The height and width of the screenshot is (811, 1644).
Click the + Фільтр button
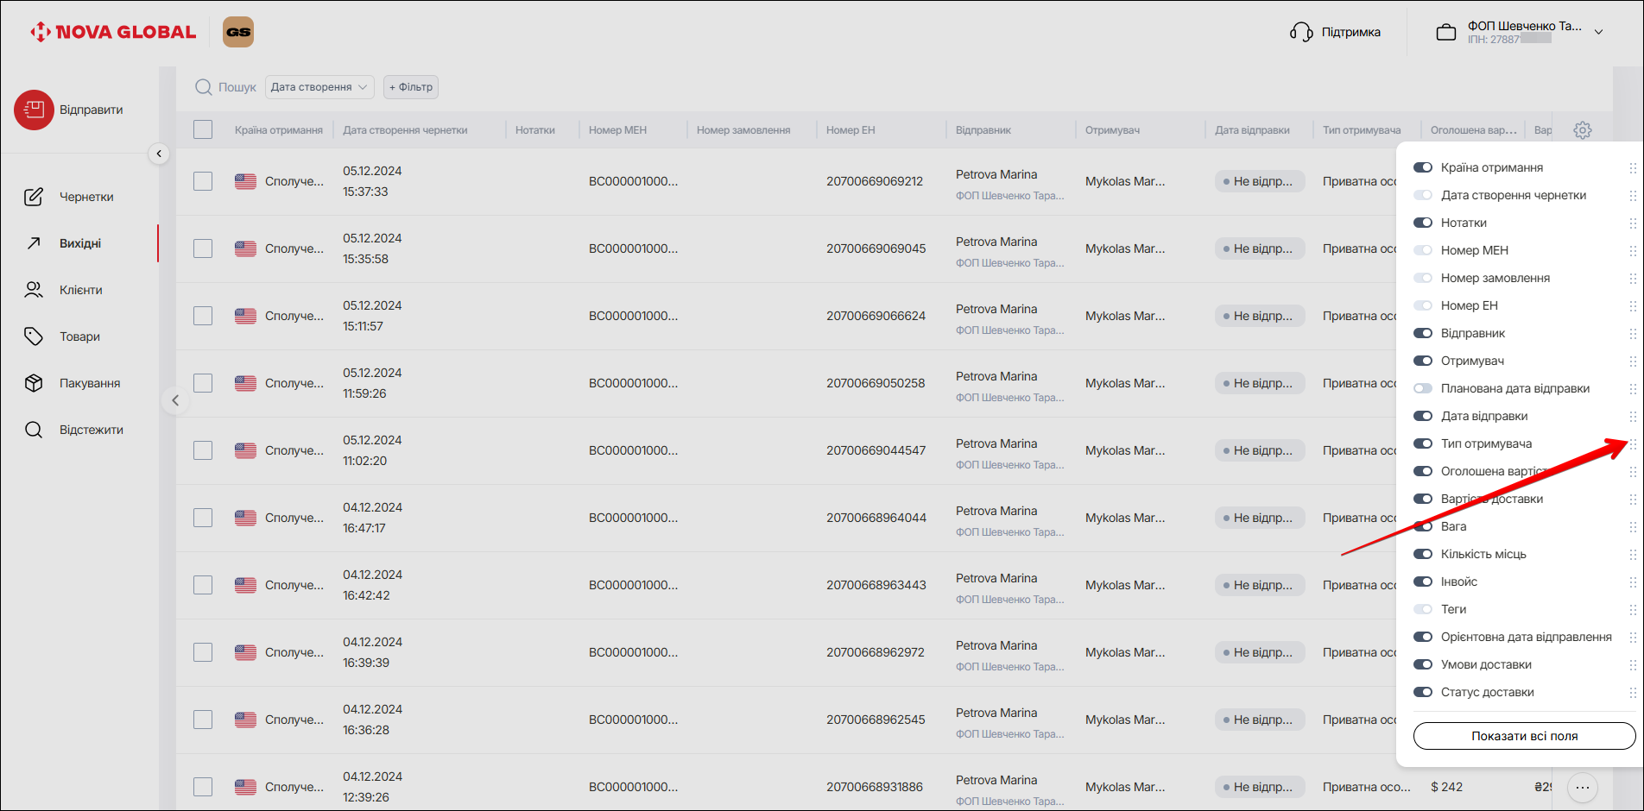(411, 87)
